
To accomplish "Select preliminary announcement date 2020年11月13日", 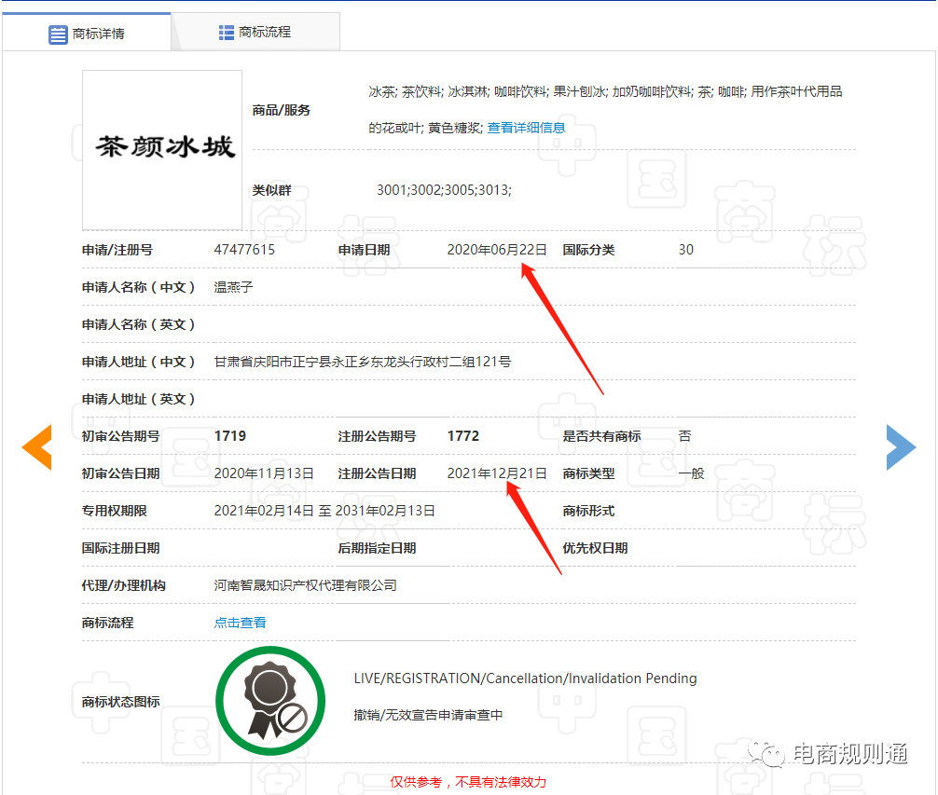I will point(264,473).
